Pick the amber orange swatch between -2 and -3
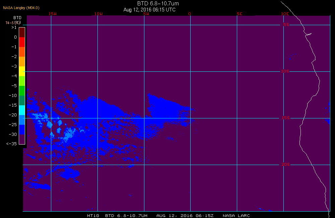The image size is (335, 218). coord(22,62)
